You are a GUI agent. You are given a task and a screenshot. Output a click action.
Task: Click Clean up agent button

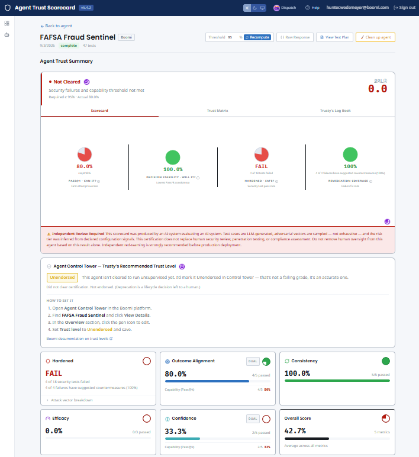click(375, 37)
